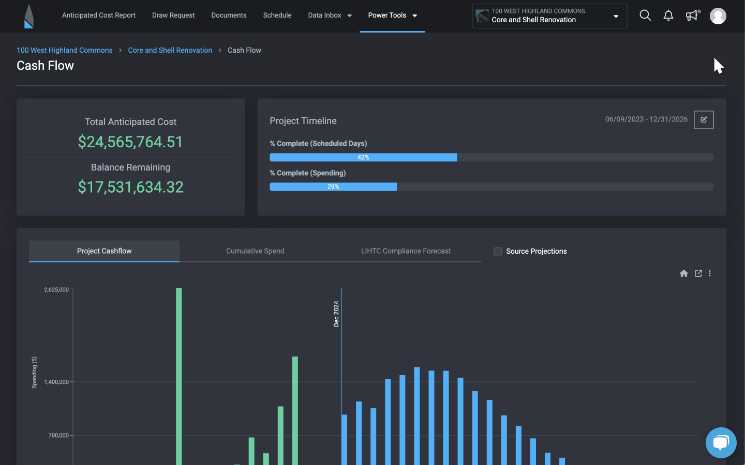745x465 pixels.
Task: Click the app logo in top-left corner
Action: pyautogui.click(x=29, y=16)
